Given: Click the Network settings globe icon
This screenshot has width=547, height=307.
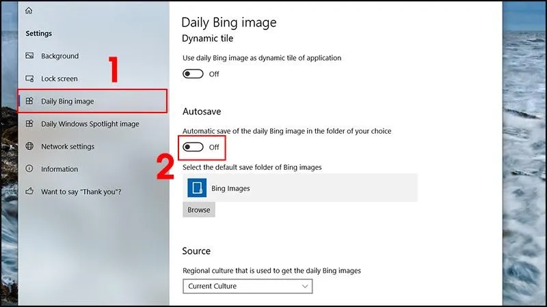Looking at the screenshot, I should tap(29, 146).
